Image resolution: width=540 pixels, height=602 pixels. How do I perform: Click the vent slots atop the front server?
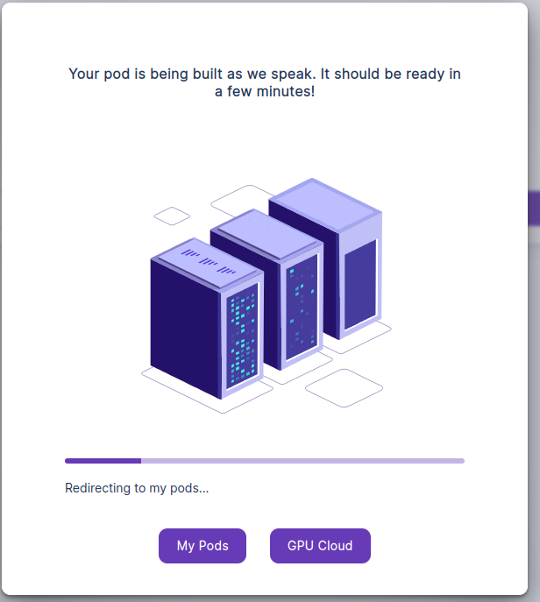(209, 260)
